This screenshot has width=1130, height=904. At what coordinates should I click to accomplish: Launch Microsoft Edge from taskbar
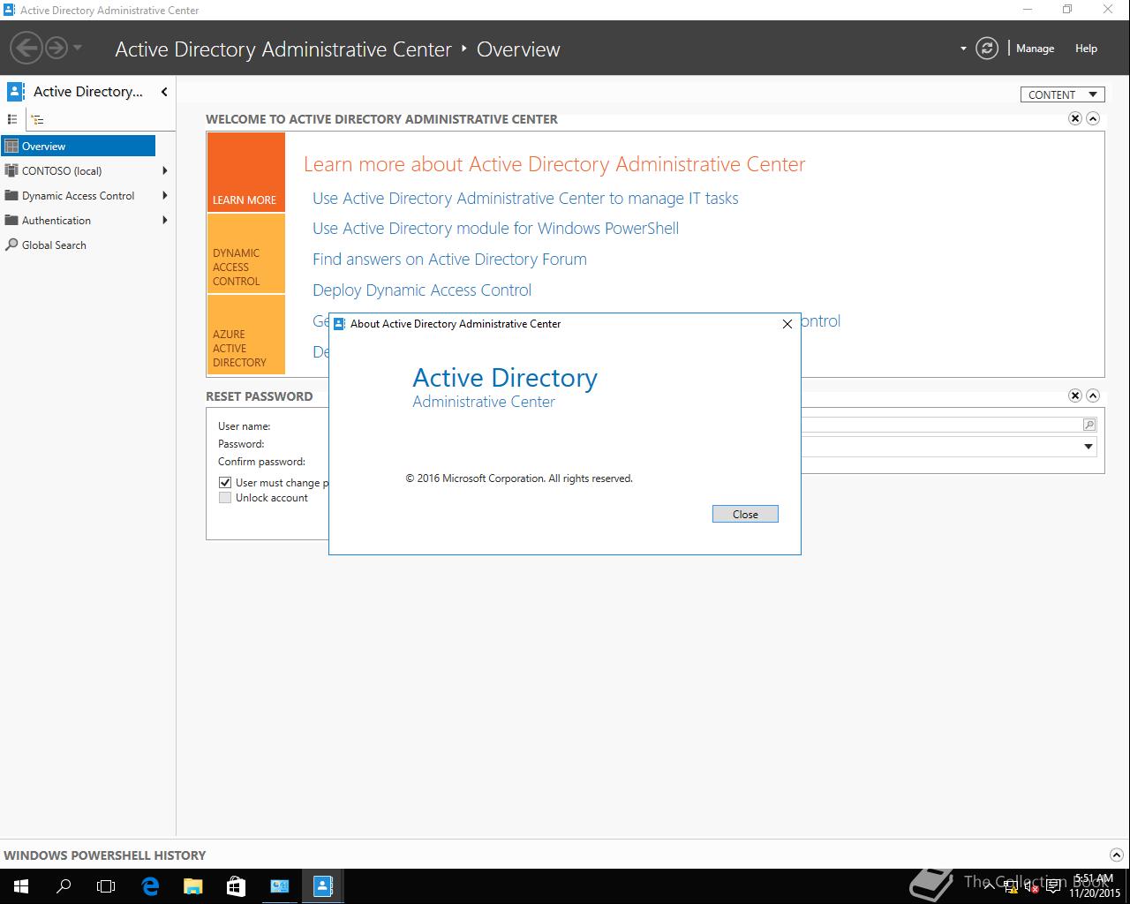click(150, 886)
